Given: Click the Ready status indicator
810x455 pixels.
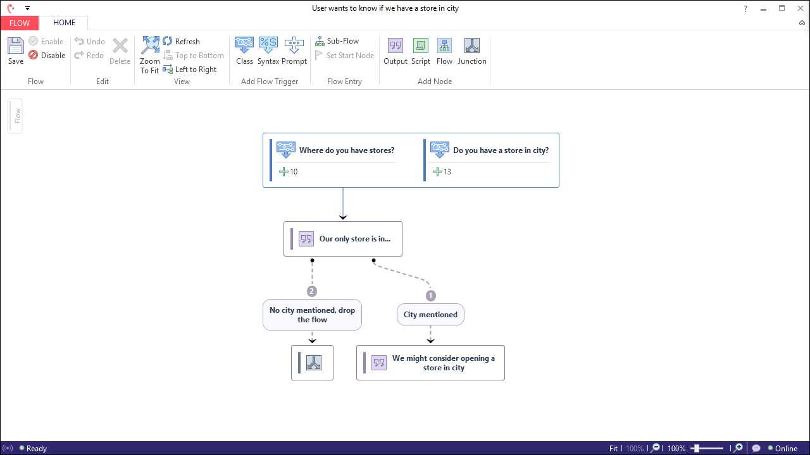Looking at the screenshot, I should 33,449.
